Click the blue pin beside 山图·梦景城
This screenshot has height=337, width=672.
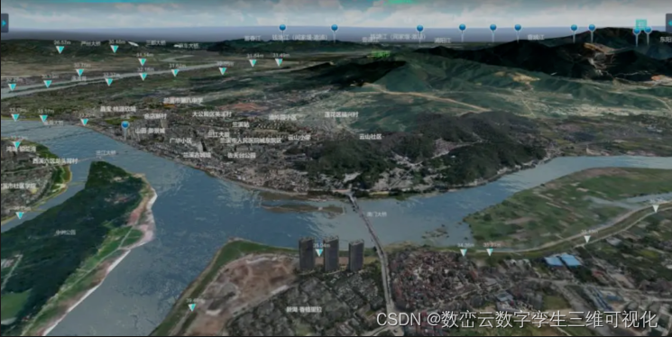tap(125, 126)
